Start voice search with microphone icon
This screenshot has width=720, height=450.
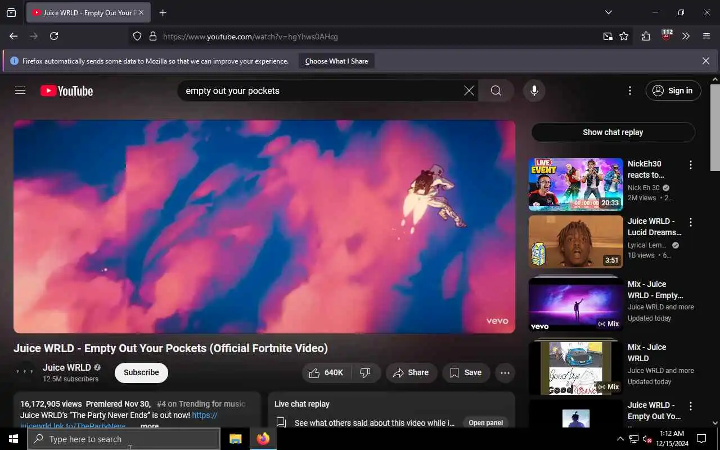tap(534, 91)
